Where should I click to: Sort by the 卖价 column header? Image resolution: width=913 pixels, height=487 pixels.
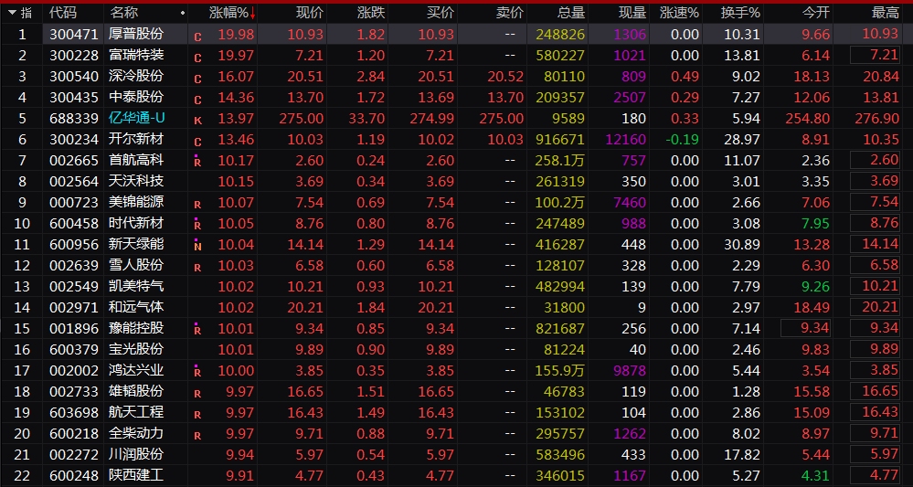coord(510,13)
